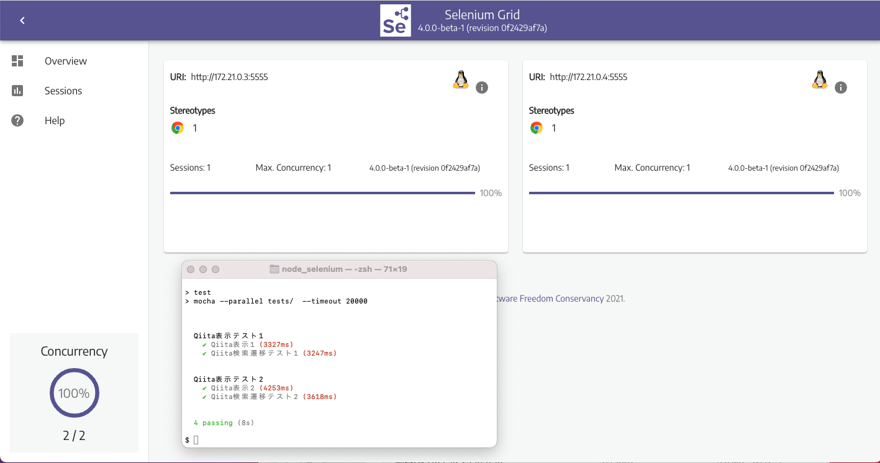Click the Linux penguin icon on node 172.21.0.3
The image size is (880, 463).
point(460,79)
